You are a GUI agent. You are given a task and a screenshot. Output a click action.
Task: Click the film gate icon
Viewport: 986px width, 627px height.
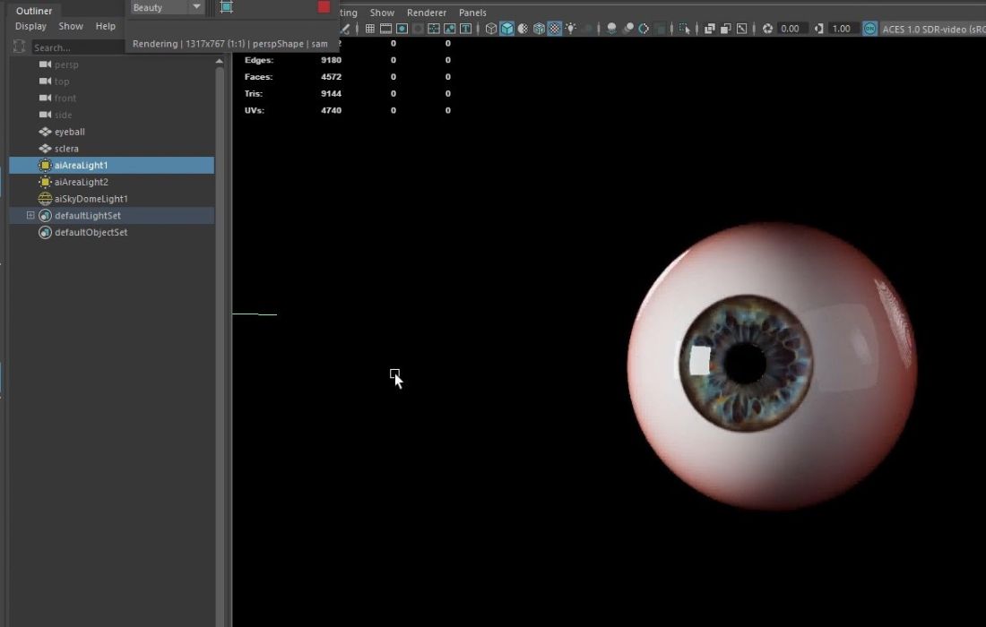point(385,29)
